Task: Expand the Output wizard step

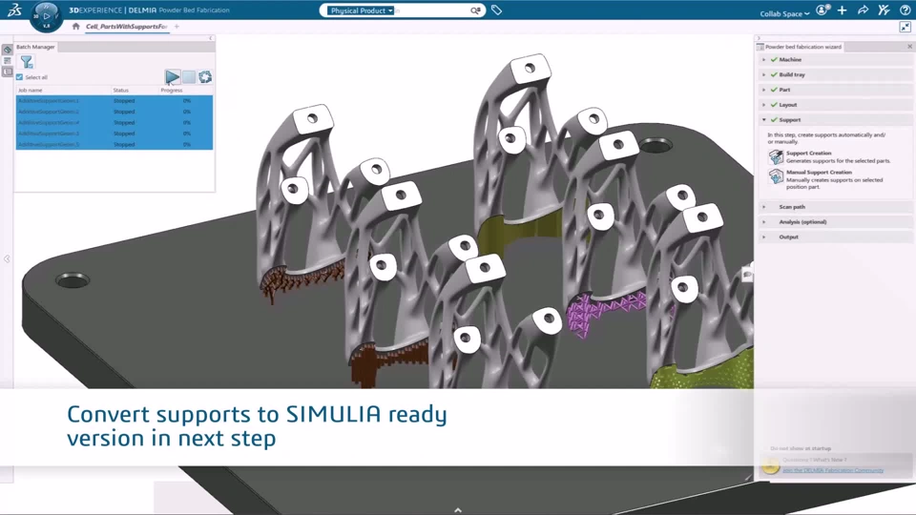Action: coord(763,237)
